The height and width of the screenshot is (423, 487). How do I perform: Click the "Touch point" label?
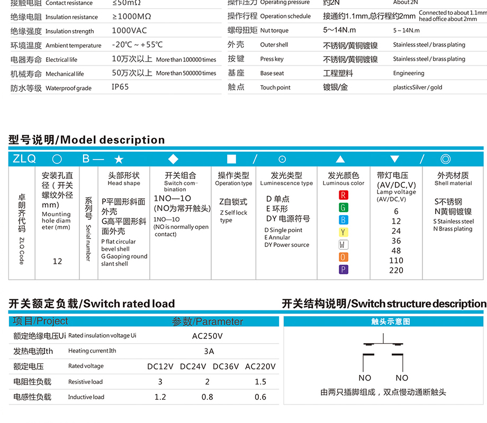275,88
